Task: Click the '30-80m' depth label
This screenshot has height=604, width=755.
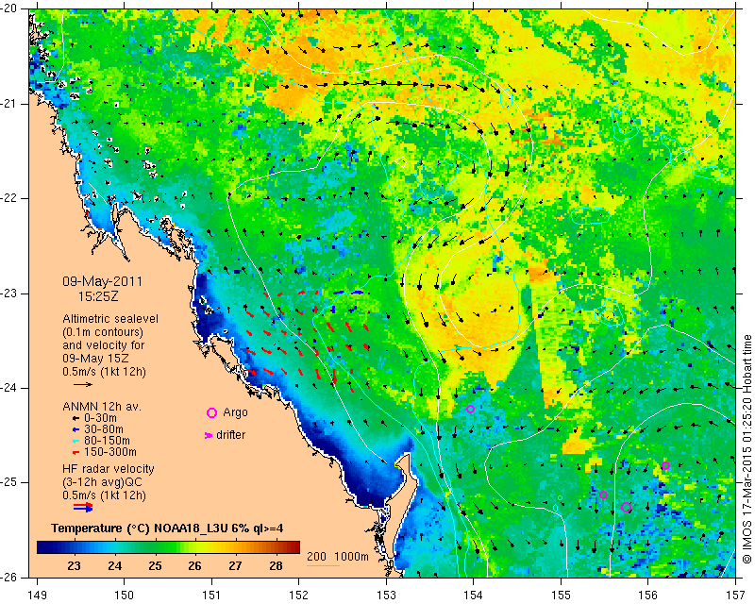Action: click(103, 429)
